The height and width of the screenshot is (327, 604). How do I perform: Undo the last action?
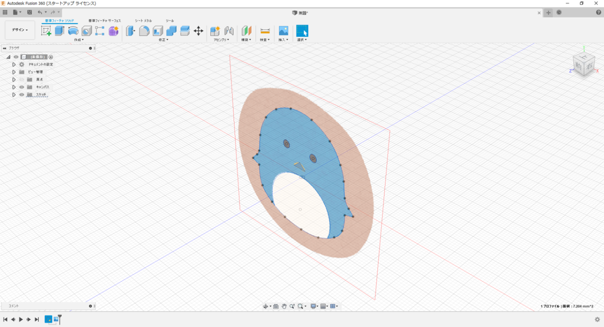pos(40,12)
